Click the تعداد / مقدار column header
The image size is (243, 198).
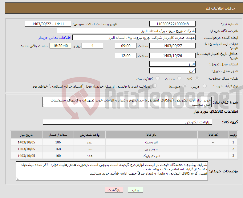coord(58,135)
